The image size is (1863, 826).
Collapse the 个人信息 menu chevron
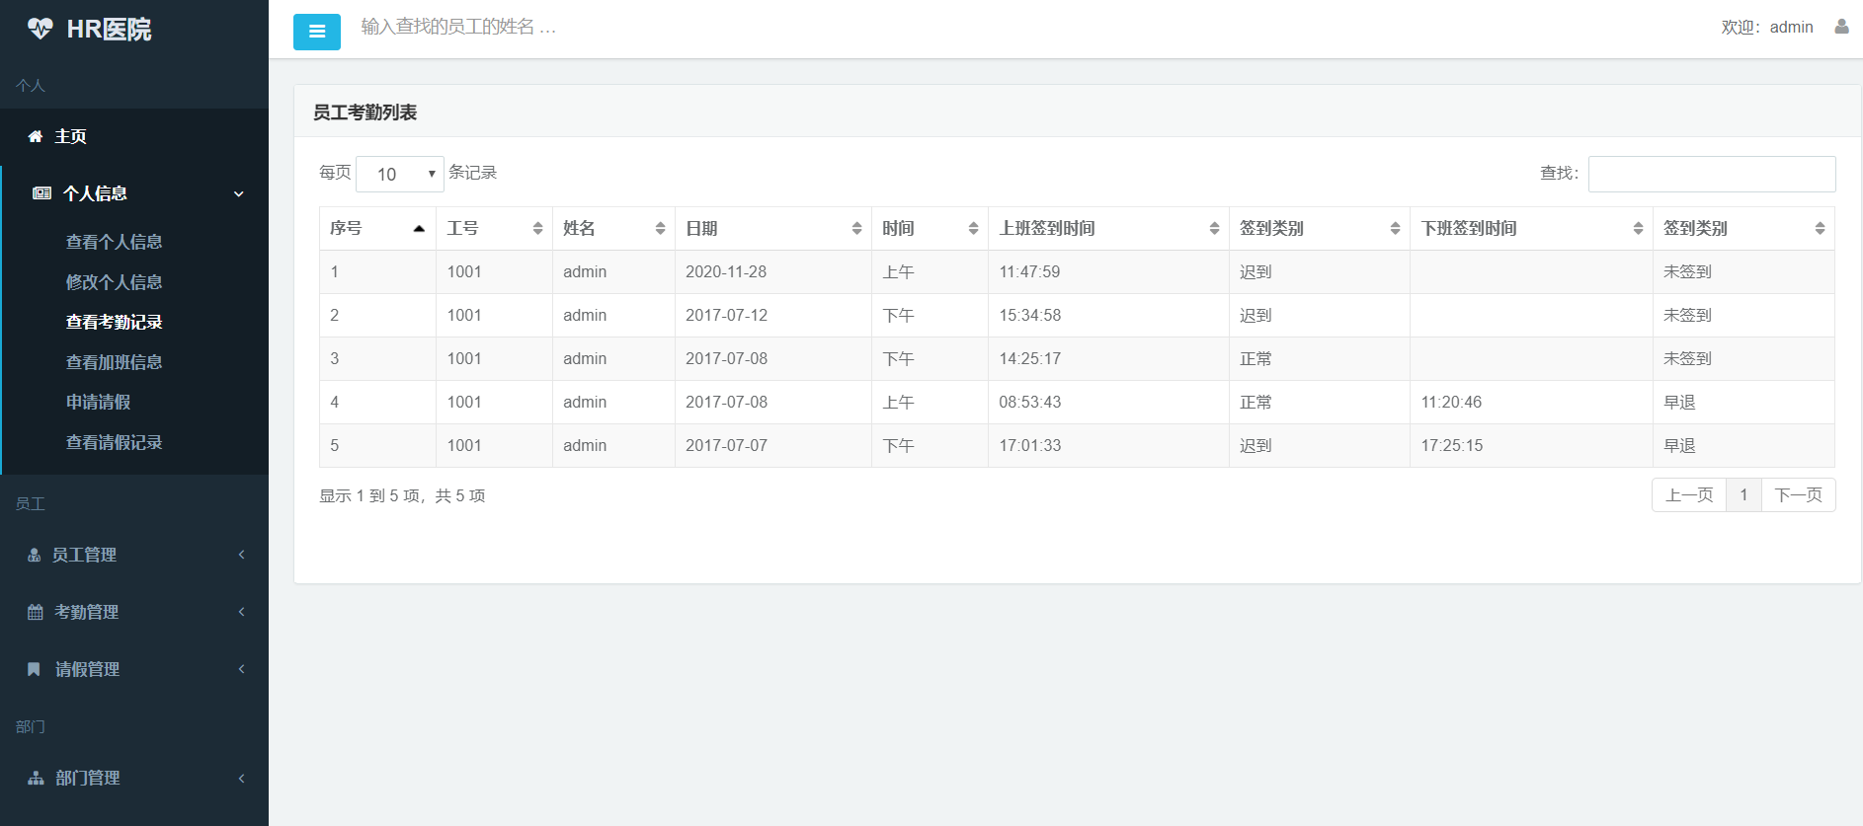click(239, 193)
